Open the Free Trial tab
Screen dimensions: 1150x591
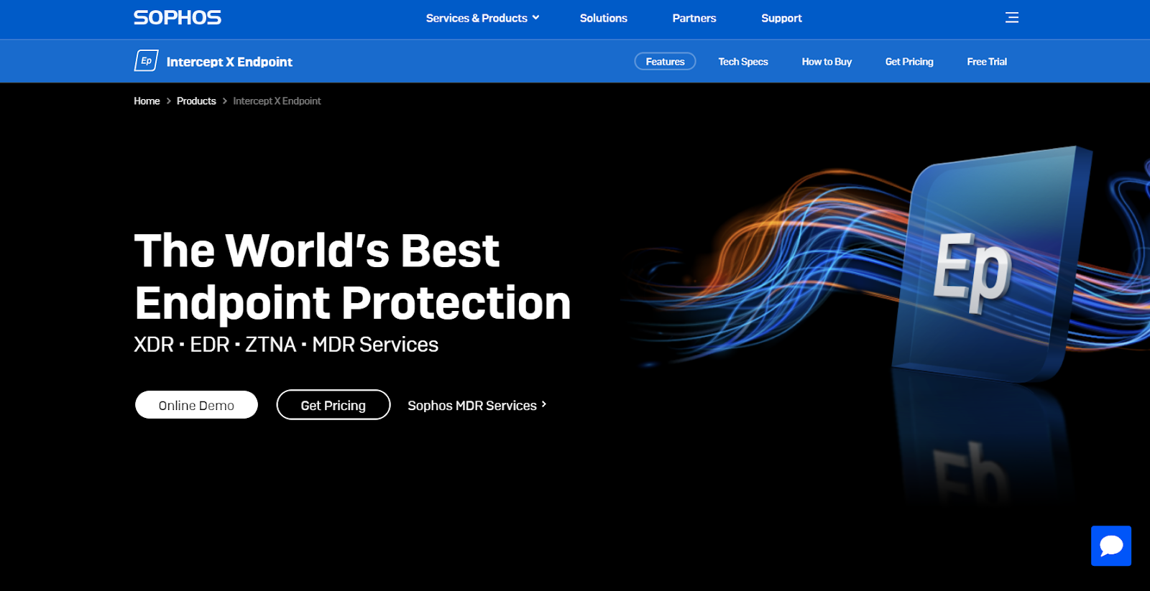tap(987, 62)
